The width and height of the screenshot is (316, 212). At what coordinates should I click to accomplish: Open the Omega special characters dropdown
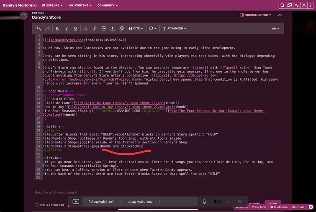pyautogui.click(x=152, y=28)
